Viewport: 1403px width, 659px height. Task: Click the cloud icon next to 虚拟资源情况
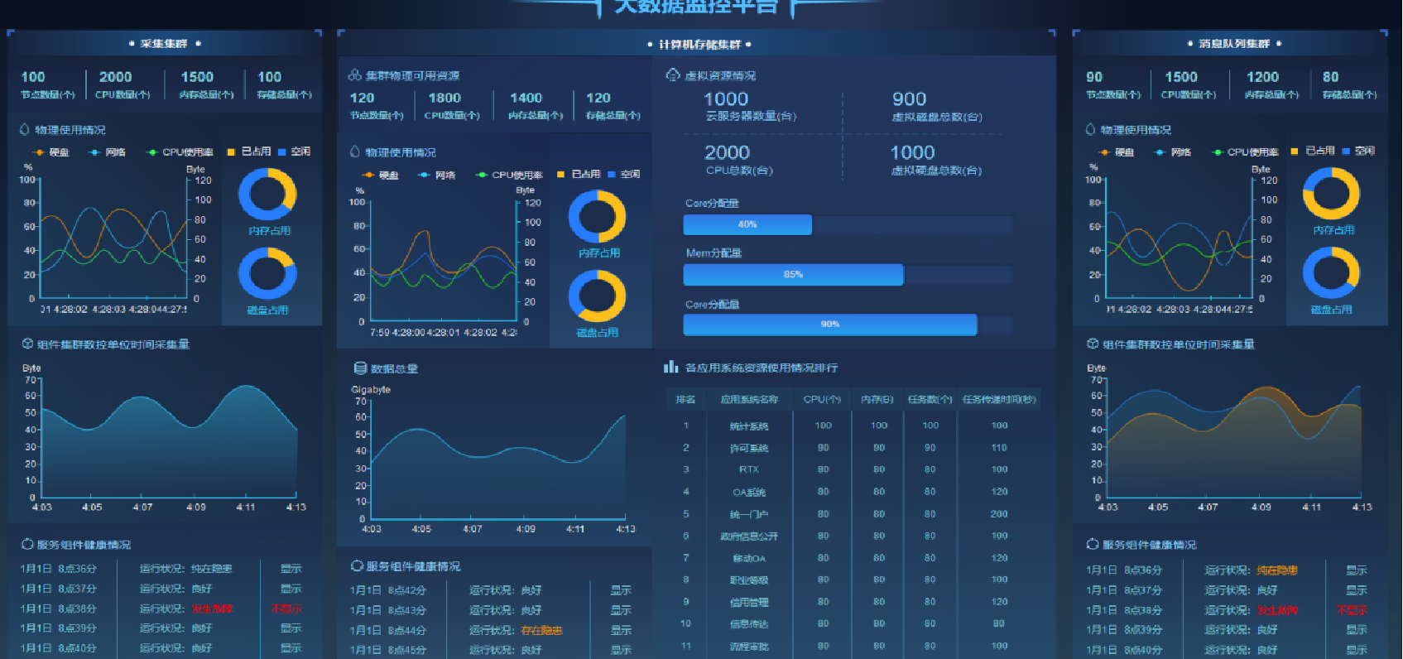point(673,75)
